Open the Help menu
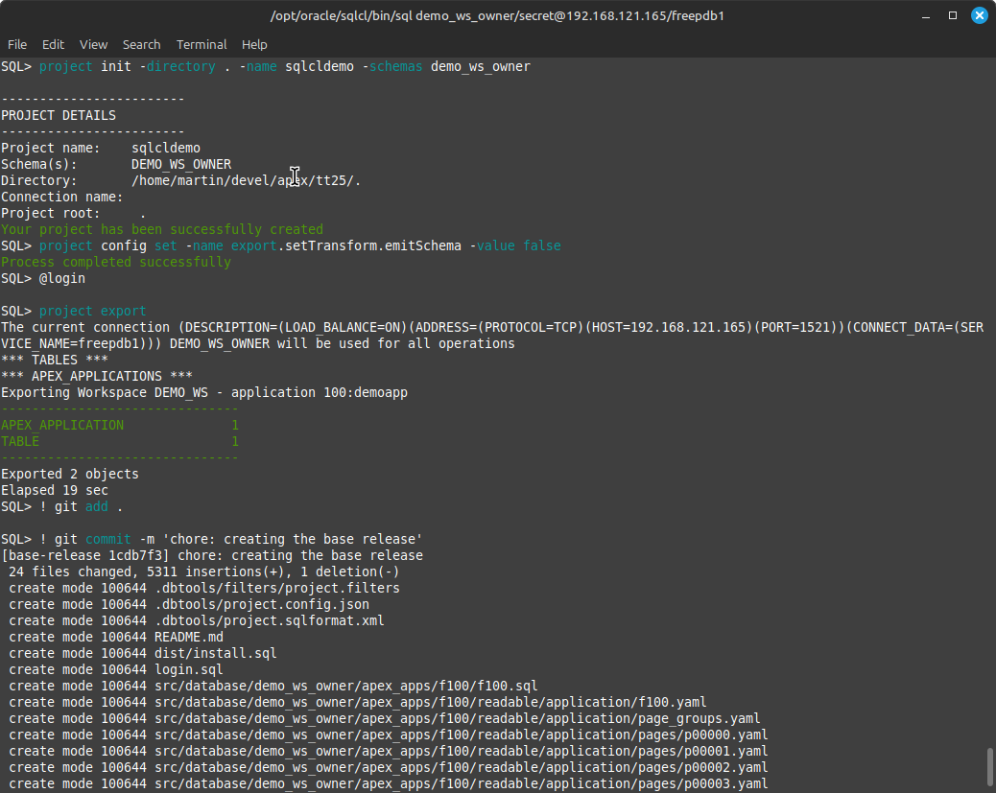996x793 pixels. [254, 44]
